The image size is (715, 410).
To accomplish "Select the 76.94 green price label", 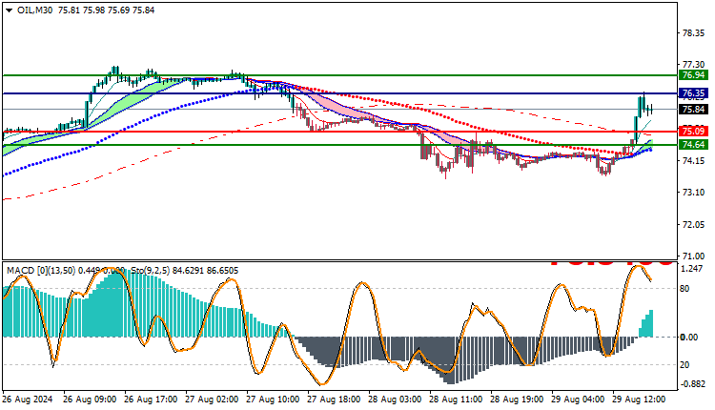I will [x=693, y=74].
